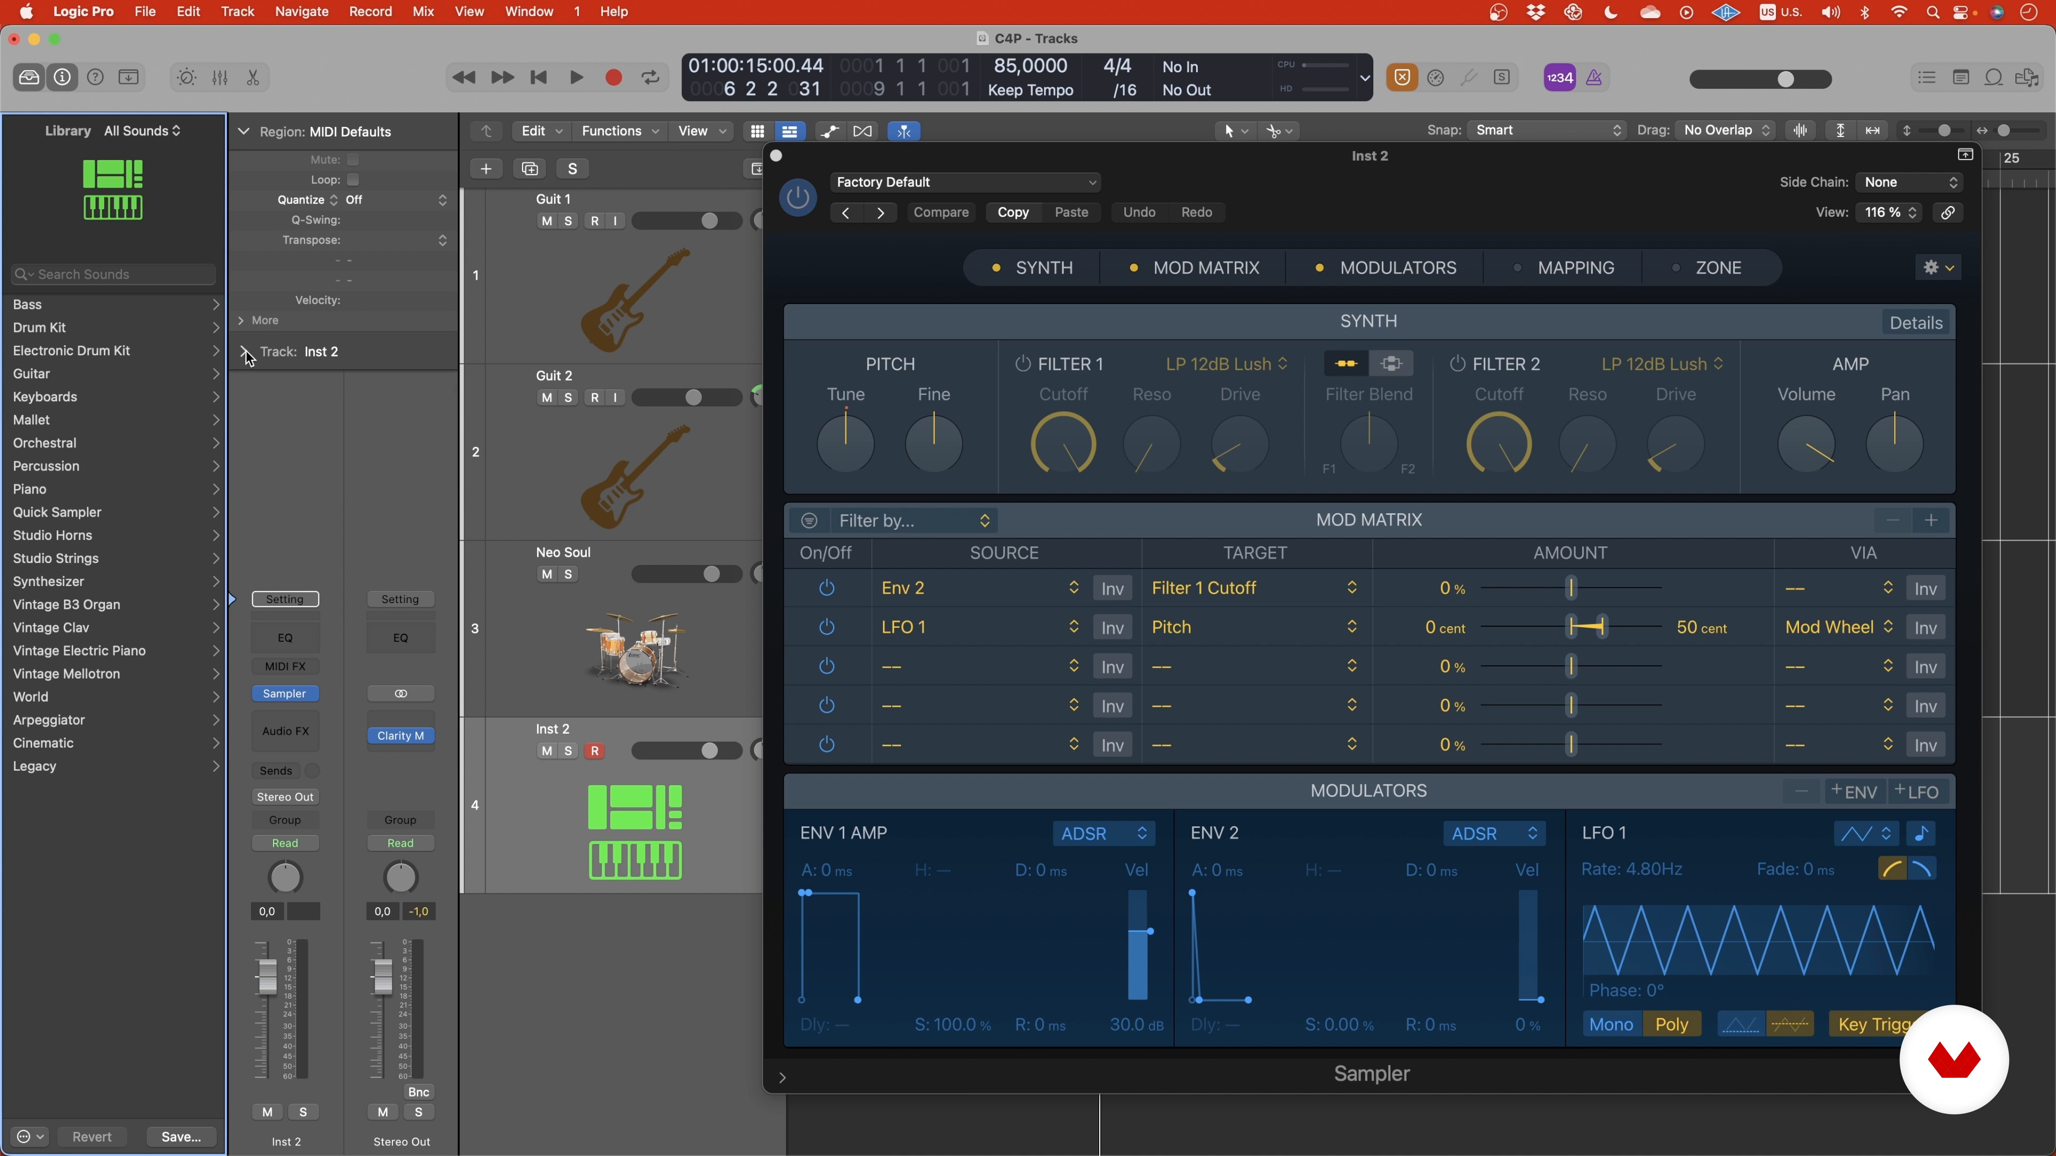The image size is (2056, 1156).
Task: Toggle Filter 1 power on or off
Action: click(x=1023, y=364)
